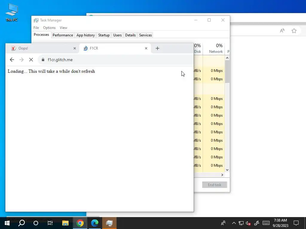Add page to favorites in Edge
Image resolution: width=306 pixels, height=229 pixels.
pos(294,31)
